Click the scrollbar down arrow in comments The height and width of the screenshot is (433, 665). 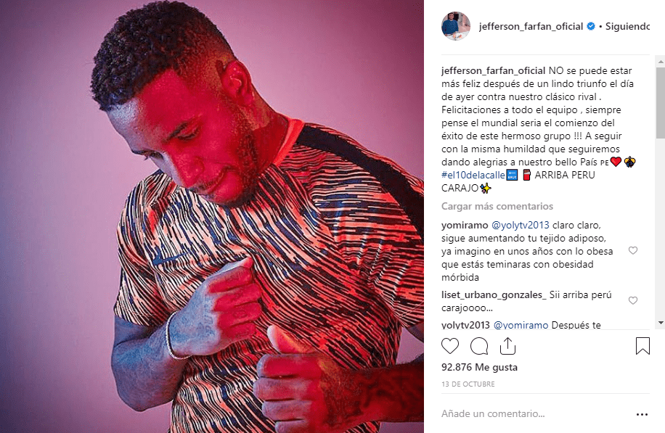coord(661,323)
